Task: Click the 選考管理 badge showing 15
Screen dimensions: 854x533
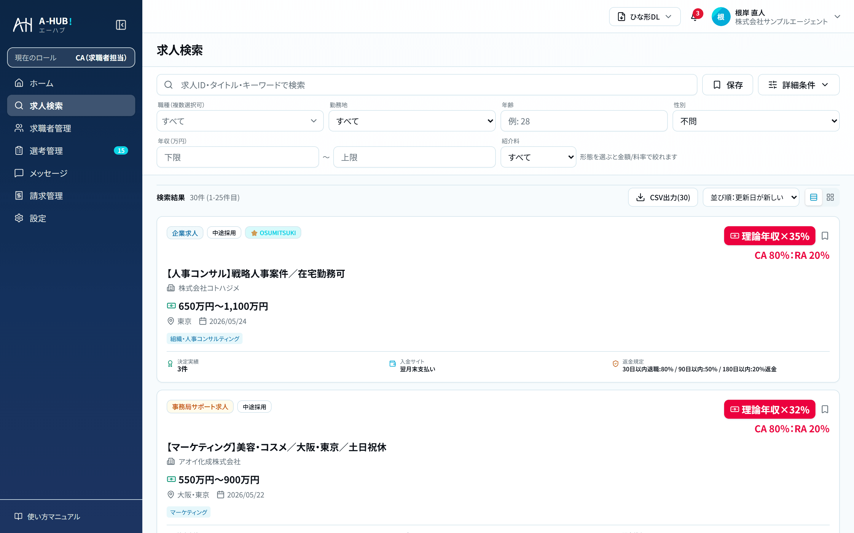Action: tap(121, 150)
